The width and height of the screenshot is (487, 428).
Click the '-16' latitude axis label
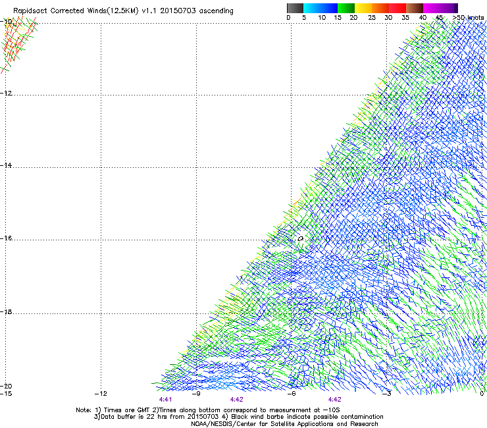point(6,238)
